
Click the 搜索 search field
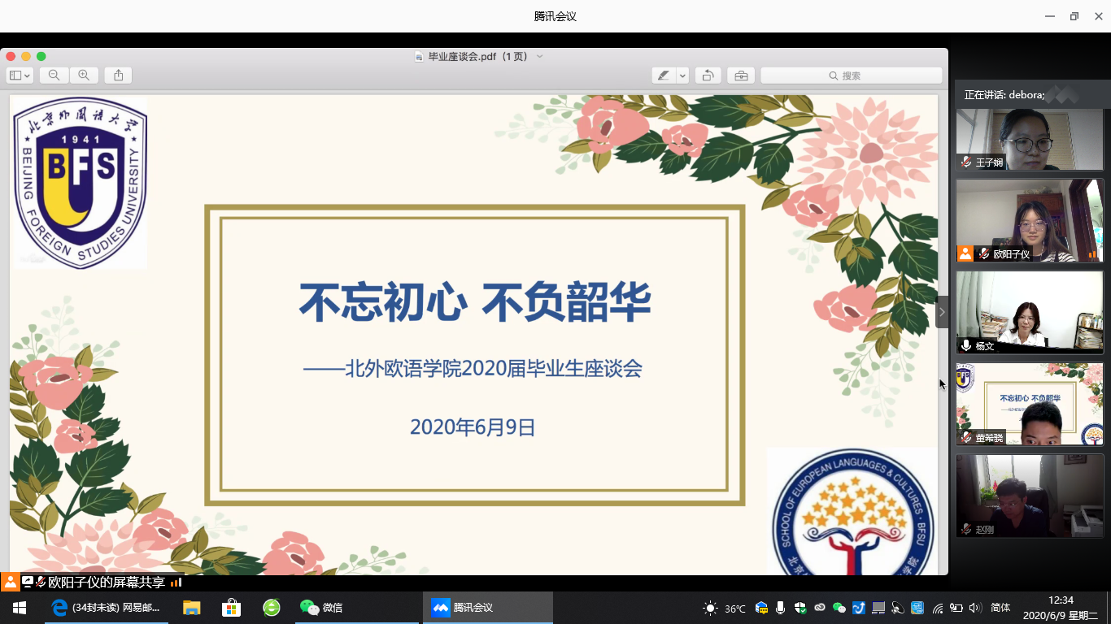coord(851,76)
